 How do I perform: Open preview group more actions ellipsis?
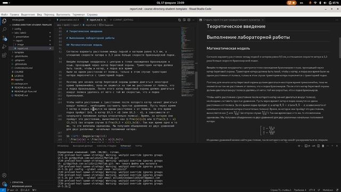[337, 20]
